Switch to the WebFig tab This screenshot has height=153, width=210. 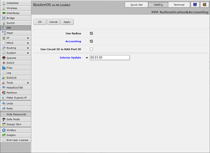click(158, 5)
